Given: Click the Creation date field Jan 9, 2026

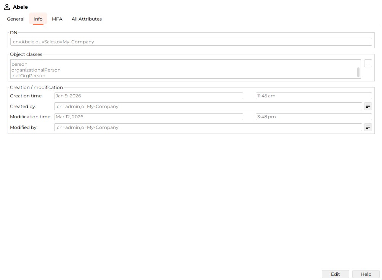Looking at the screenshot, I should [149, 96].
